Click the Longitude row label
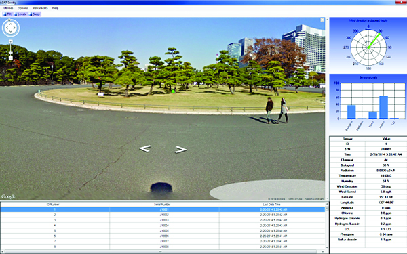The height and width of the screenshot is (254, 407). click(347, 203)
